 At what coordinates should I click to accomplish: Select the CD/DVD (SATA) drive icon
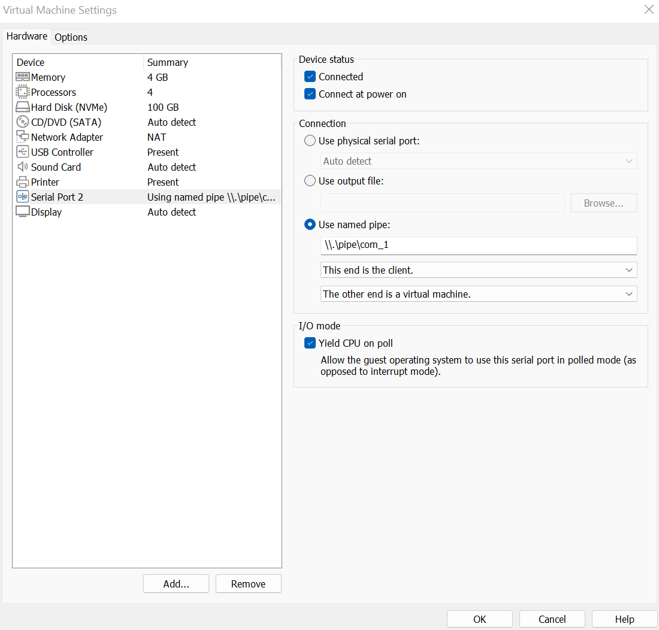[22, 122]
